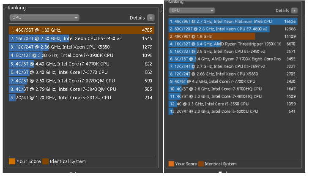Open the CPU dropdown in the right Ranking panel
The height and width of the screenshot is (177, 312).
point(192,10)
